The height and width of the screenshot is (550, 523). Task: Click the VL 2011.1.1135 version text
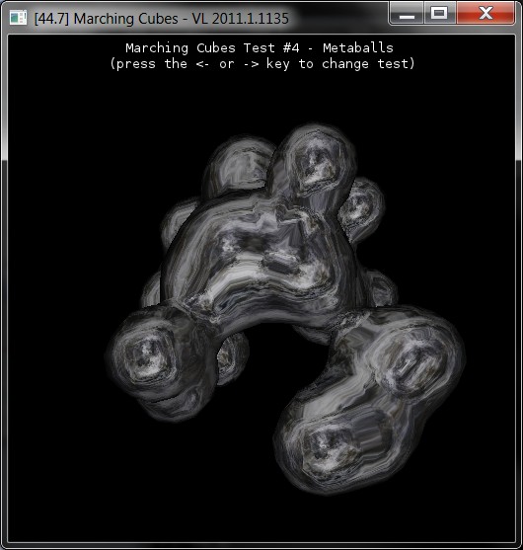(240, 18)
